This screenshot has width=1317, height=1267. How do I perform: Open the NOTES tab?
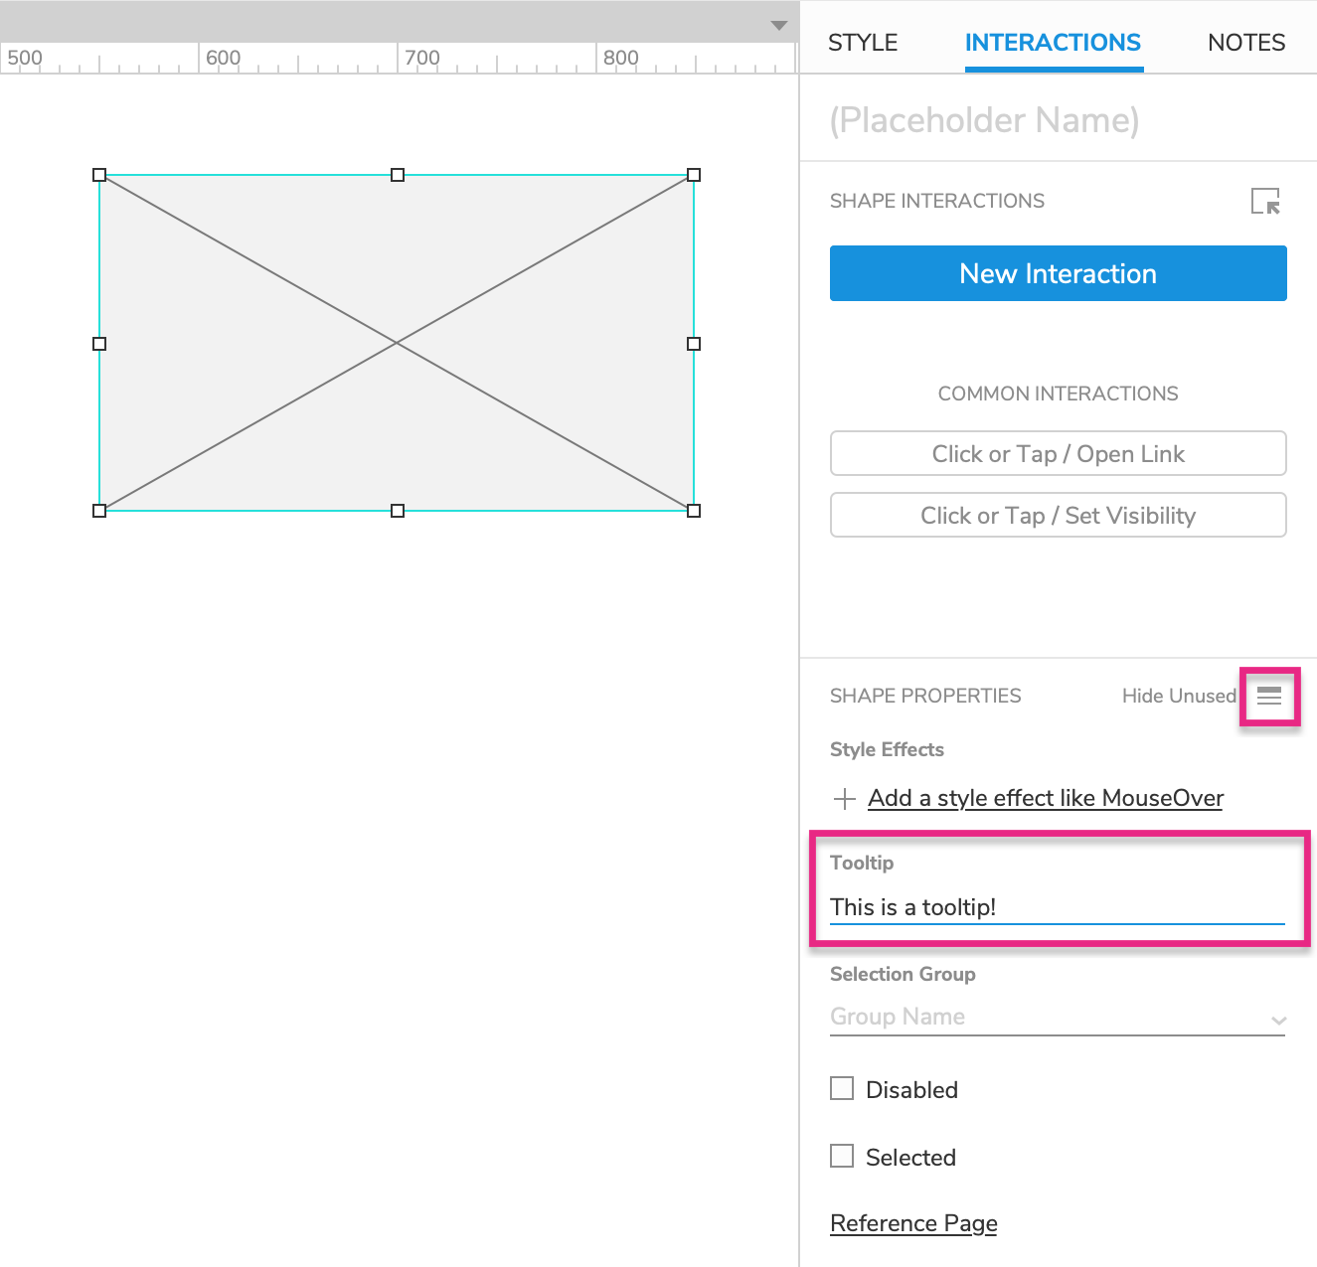[x=1245, y=43]
